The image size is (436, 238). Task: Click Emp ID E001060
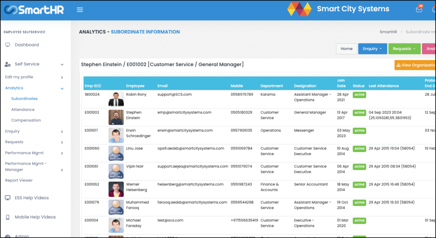click(x=92, y=149)
